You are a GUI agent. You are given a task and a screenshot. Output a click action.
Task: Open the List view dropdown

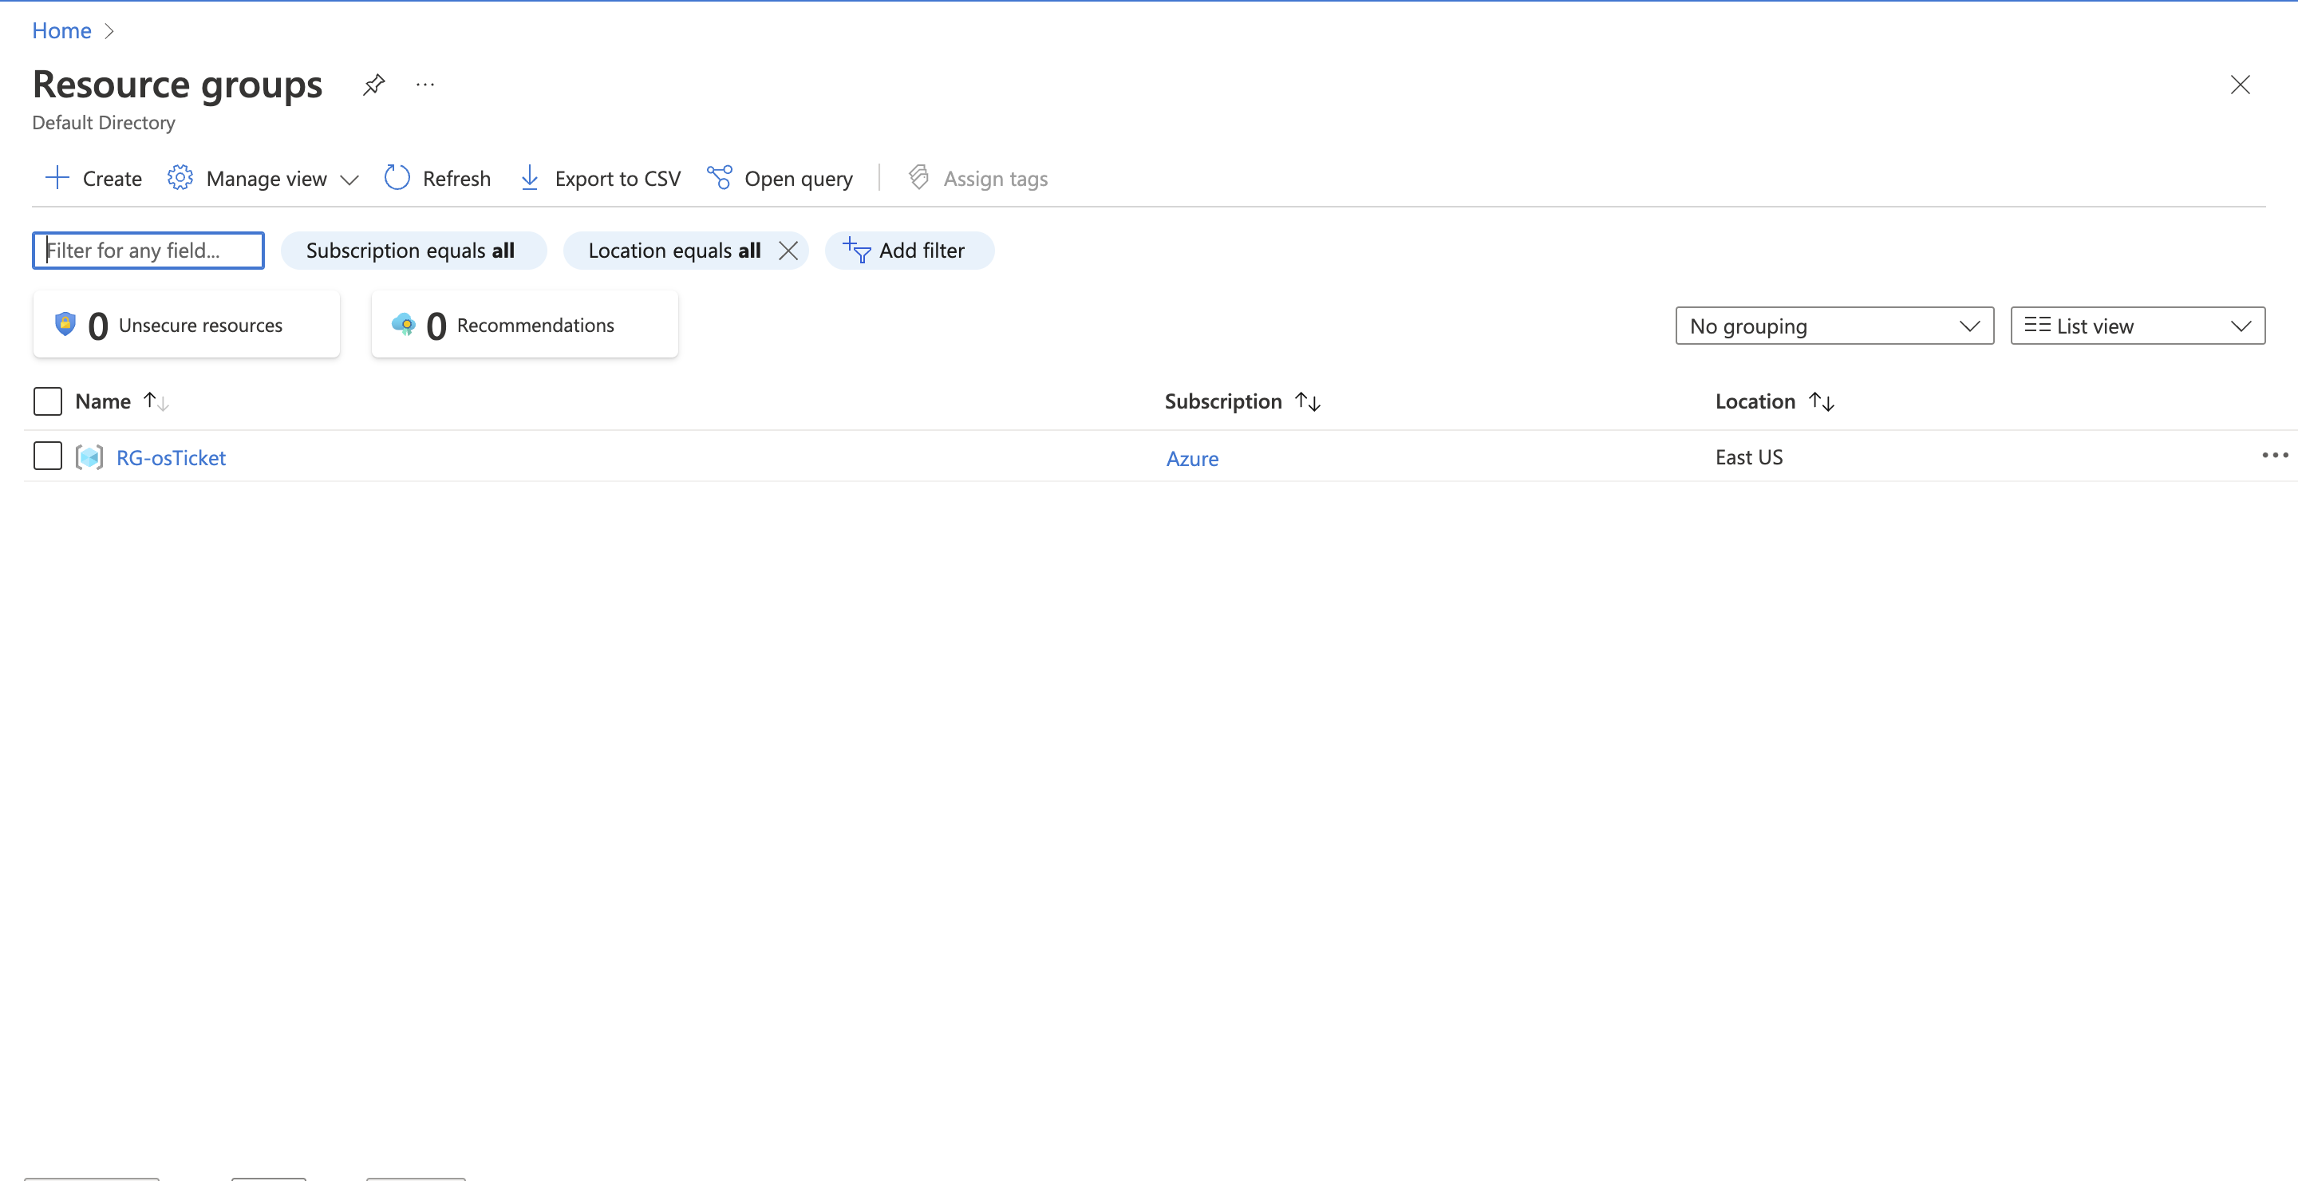point(2137,326)
